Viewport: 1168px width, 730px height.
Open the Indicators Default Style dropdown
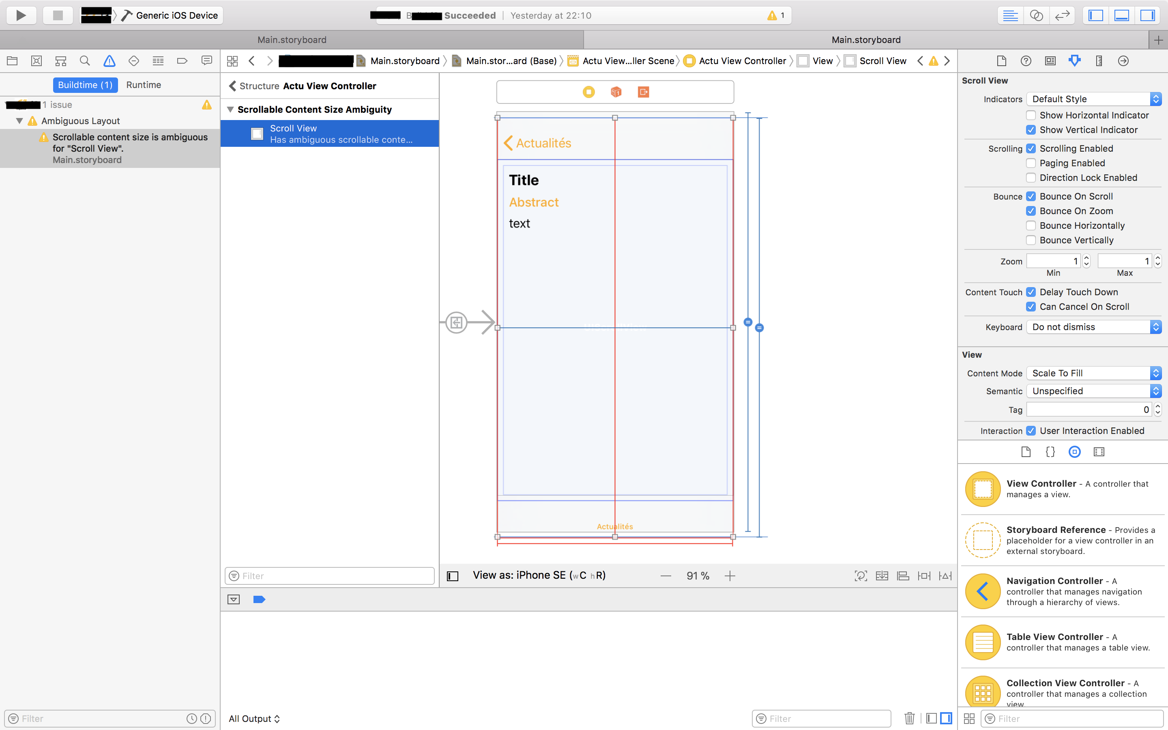1094,99
